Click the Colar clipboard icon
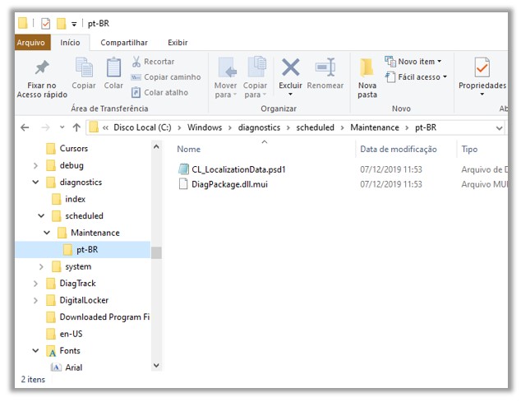Screen dimensions: 521x402 click(x=113, y=67)
